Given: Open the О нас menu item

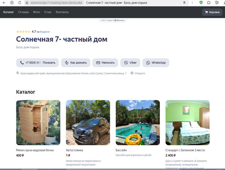Looking at the screenshot, I should tap(48, 12).
